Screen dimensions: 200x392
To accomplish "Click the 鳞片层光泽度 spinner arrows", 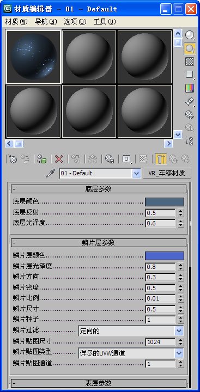I will click(x=181, y=267).
